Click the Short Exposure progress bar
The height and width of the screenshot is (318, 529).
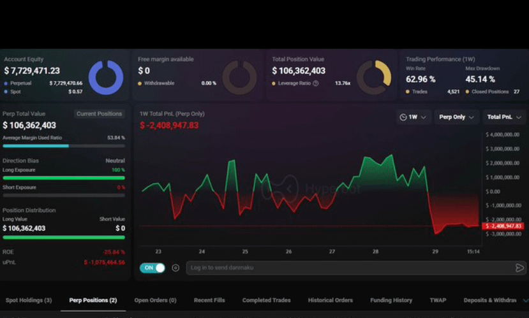64,196
